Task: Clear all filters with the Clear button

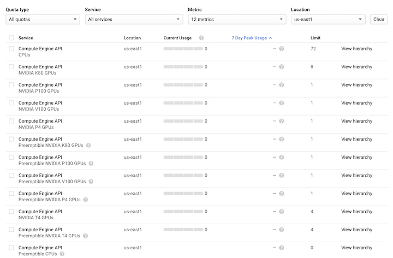Action: 379,19
